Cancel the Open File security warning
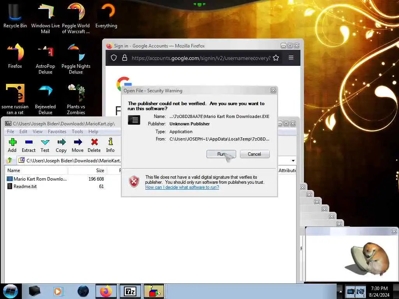 pyautogui.click(x=254, y=154)
